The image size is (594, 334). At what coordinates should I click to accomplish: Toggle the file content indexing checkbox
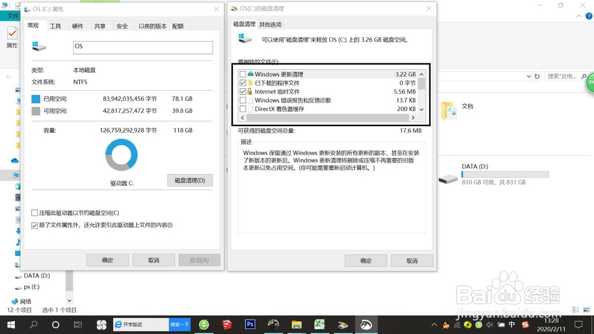[34, 225]
